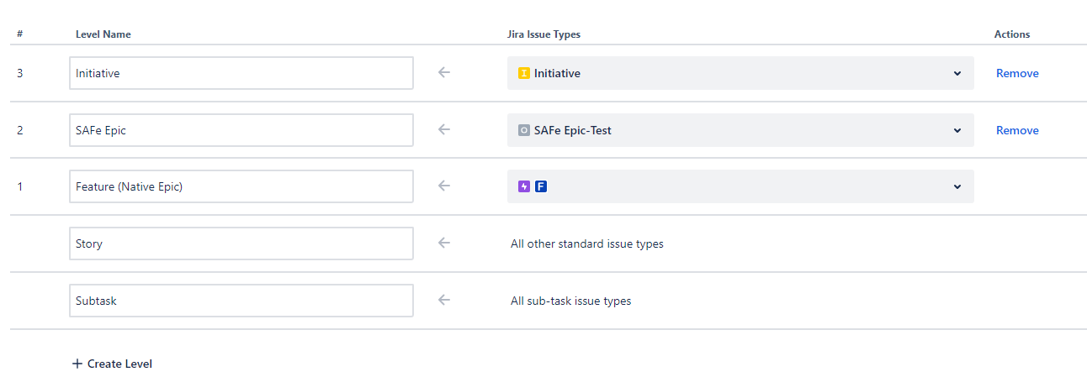Click the SAFe Epic level name field
The width and height of the screenshot is (1087, 377).
pyautogui.click(x=241, y=130)
